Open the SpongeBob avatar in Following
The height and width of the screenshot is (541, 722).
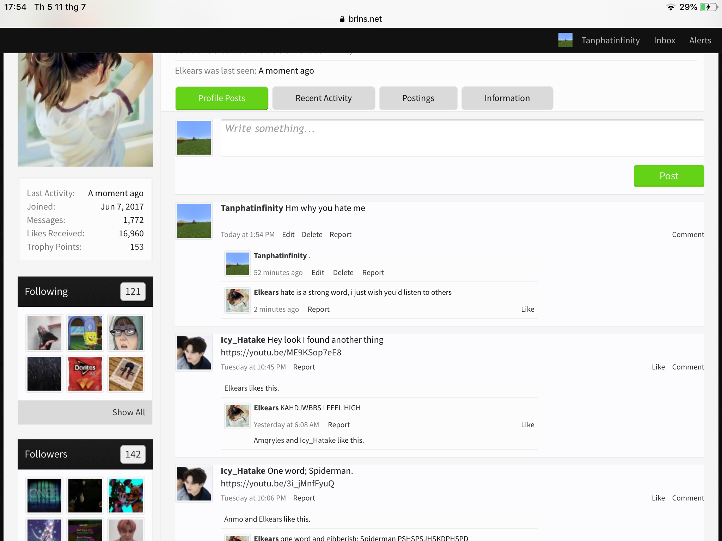click(x=85, y=333)
